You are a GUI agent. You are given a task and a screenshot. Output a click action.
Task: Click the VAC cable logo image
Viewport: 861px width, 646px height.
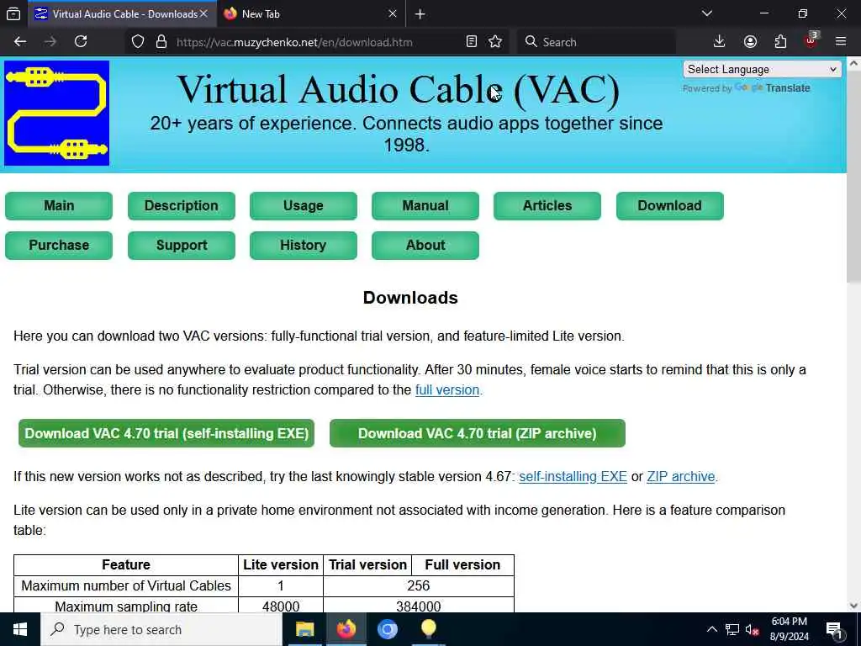(x=56, y=114)
